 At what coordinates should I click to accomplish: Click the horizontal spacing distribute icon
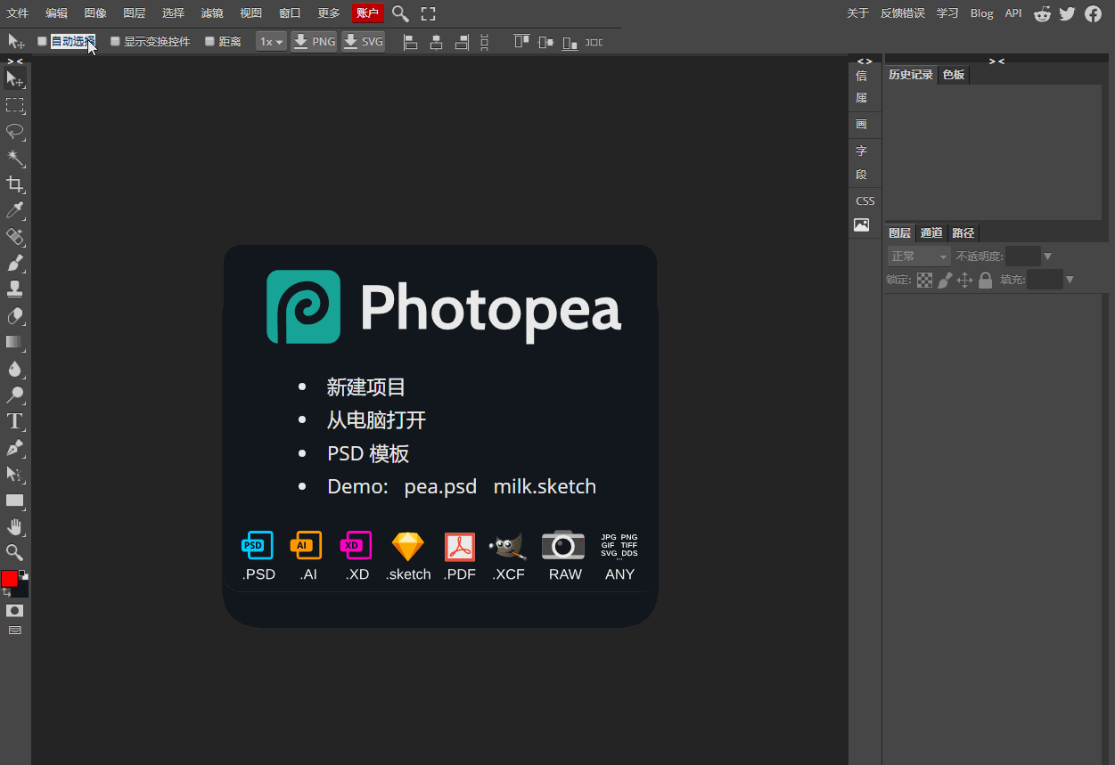(x=594, y=42)
